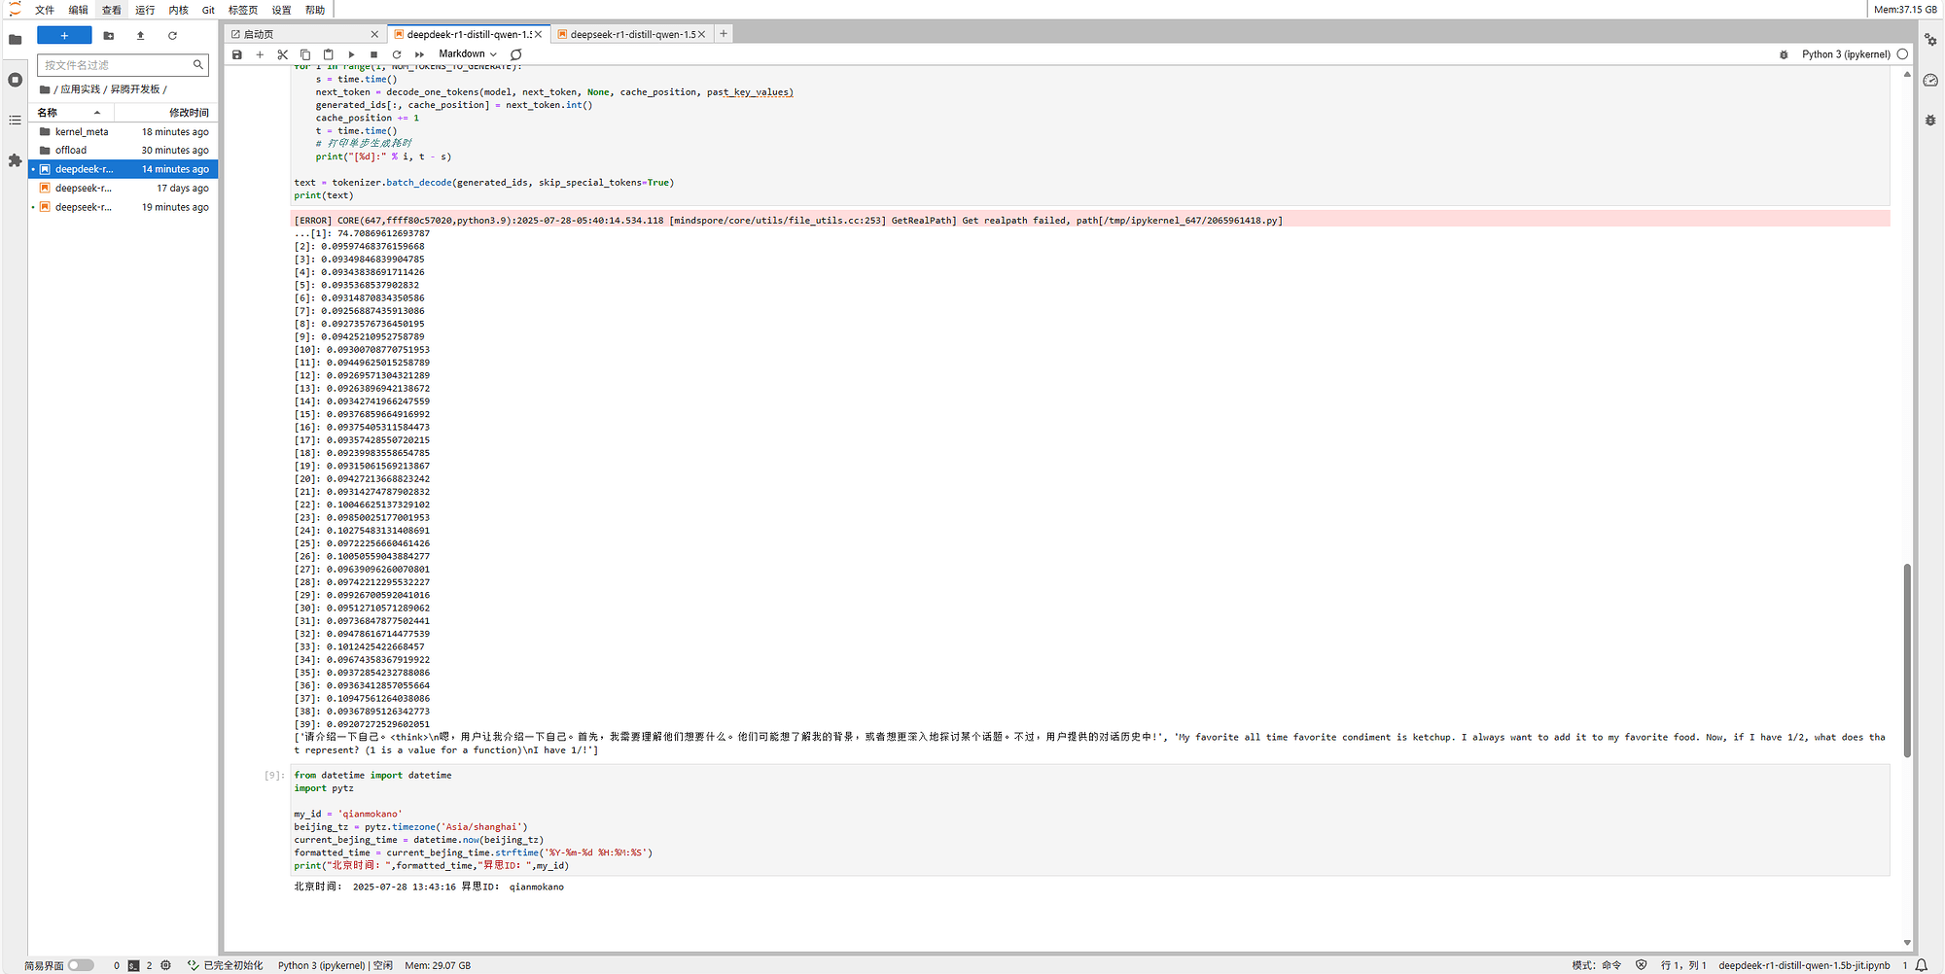Open the Markdown cell type dropdown
The image size is (1945, 974).
pos(467,54)
